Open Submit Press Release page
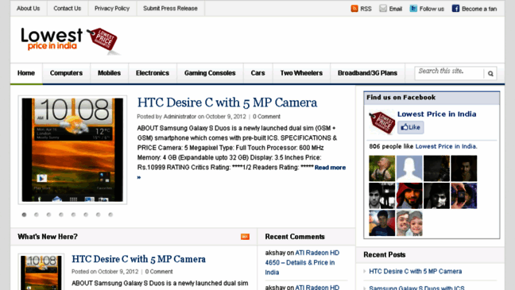Image resolution: width=515 pixels, height=290 pixels. coord(170,9)
